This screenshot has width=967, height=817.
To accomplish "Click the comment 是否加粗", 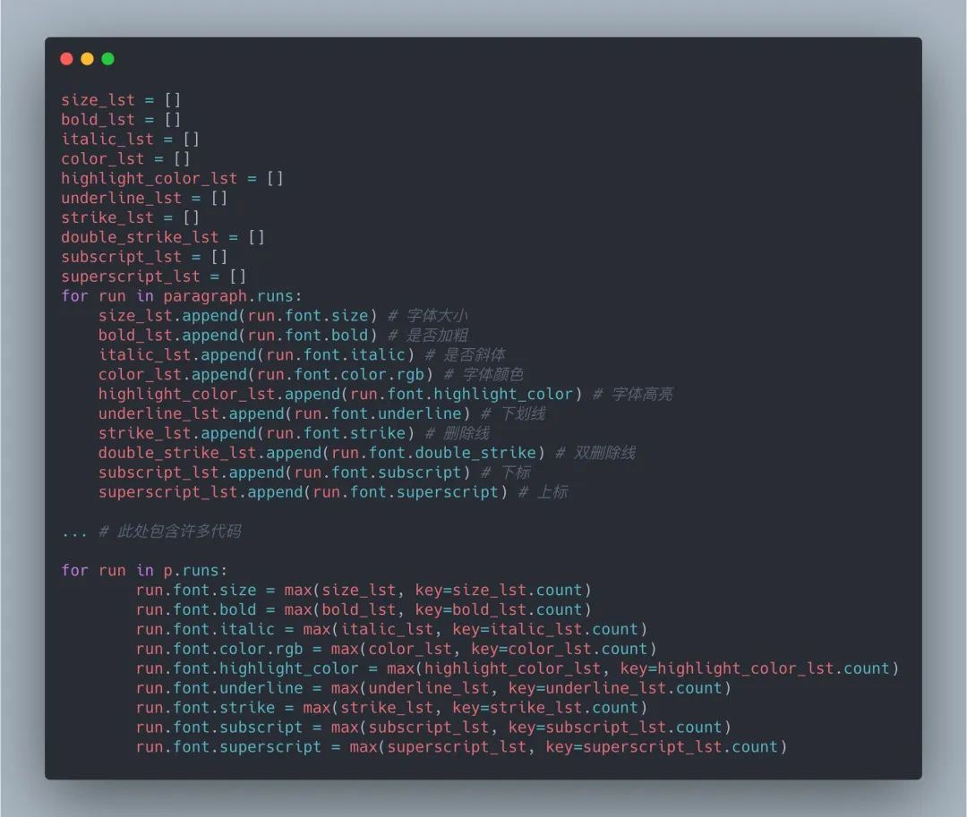I will tap(437, 336).
